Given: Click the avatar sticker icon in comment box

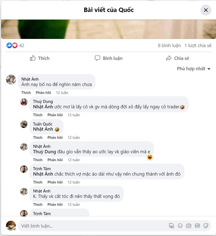Looking at the screenshot, I should (172, 226).
